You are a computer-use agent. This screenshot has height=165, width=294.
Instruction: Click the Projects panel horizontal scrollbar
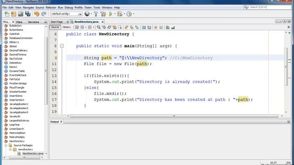point(24,158)
